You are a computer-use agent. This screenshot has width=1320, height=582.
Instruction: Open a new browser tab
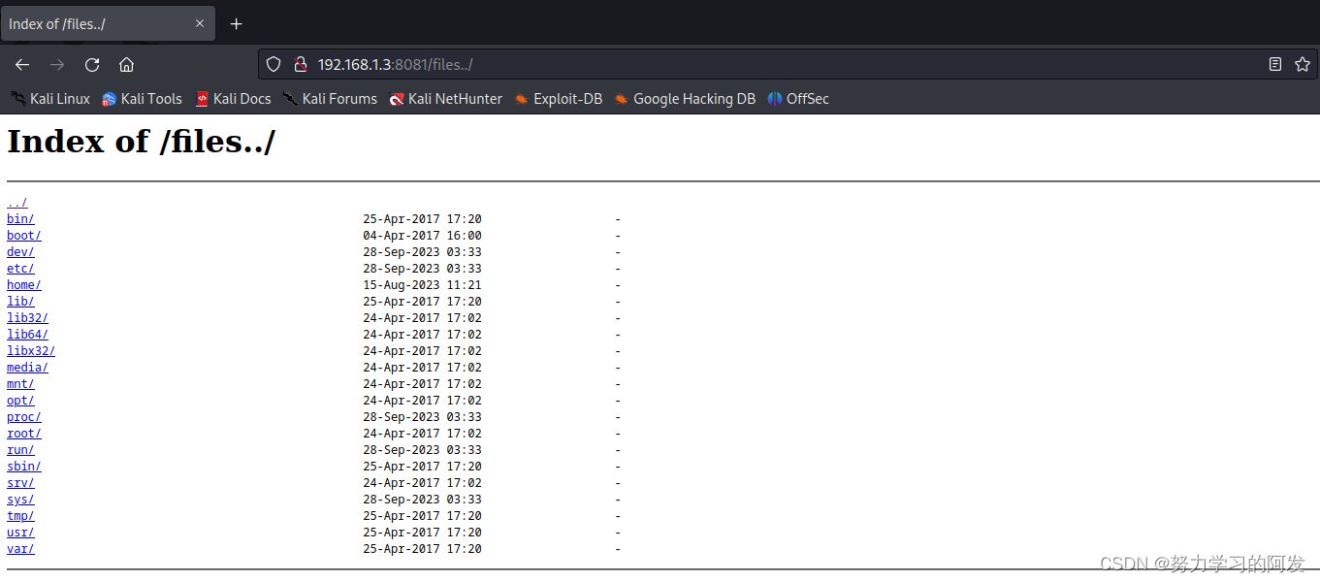point(236,23)
